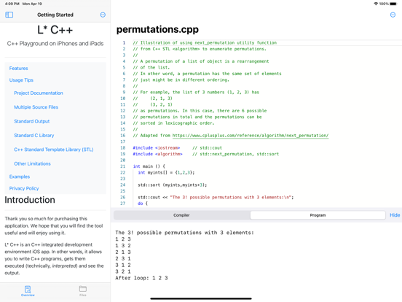Click the std::cout string literal line
Screen dimensions: 402x302
click(216, 197)
